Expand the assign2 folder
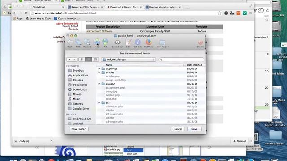 pyautogui.click(x=99, y=84)
